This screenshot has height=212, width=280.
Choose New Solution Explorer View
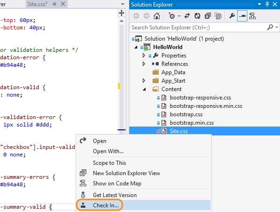click(126, 173)
